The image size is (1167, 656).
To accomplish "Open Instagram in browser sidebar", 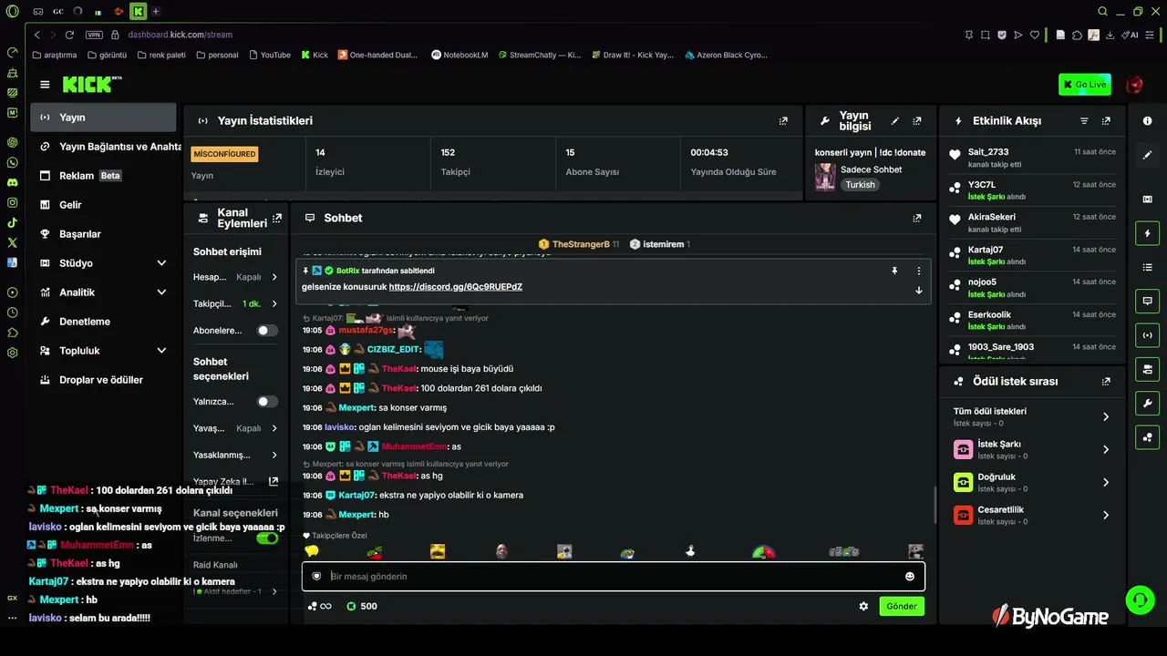I will pos(12,202).
